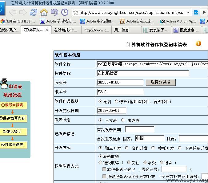Click the favorite star in the address bar
The width and height of the screenshot is (208, 183).
76,13
